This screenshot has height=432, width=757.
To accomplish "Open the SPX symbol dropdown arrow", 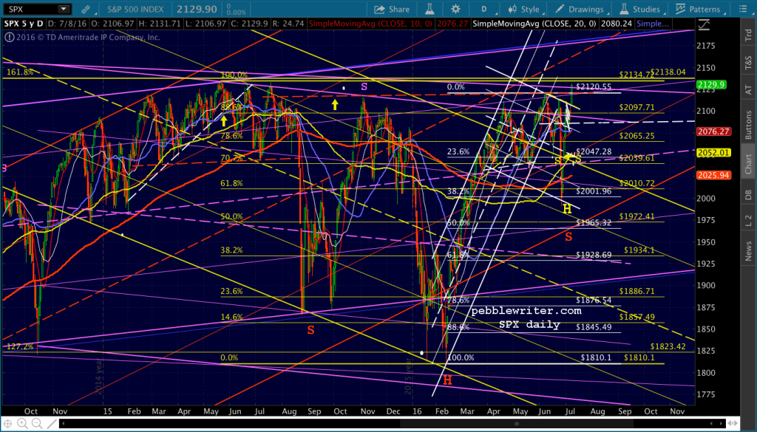I will [x=64, y=9].
